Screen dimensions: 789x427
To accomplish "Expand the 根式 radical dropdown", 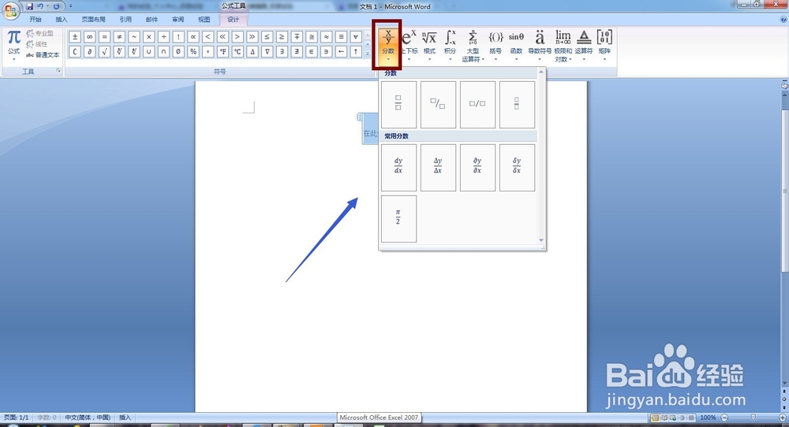I will (x=429, y=46).
